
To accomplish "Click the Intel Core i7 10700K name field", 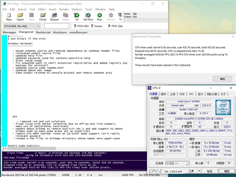I will 188,102.
